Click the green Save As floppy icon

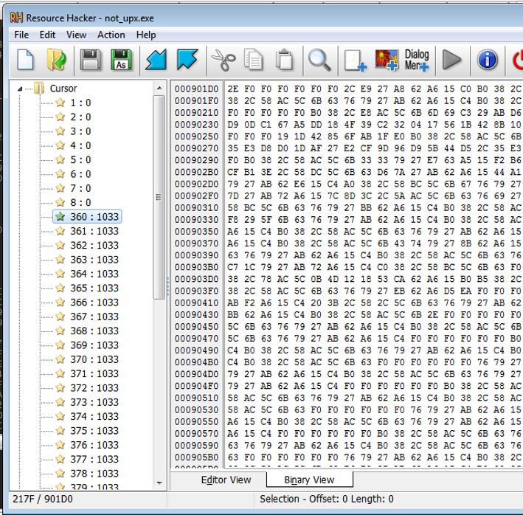(x=121, y=60)
